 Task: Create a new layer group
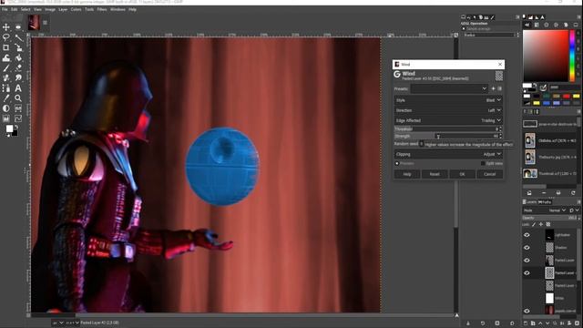533,323
